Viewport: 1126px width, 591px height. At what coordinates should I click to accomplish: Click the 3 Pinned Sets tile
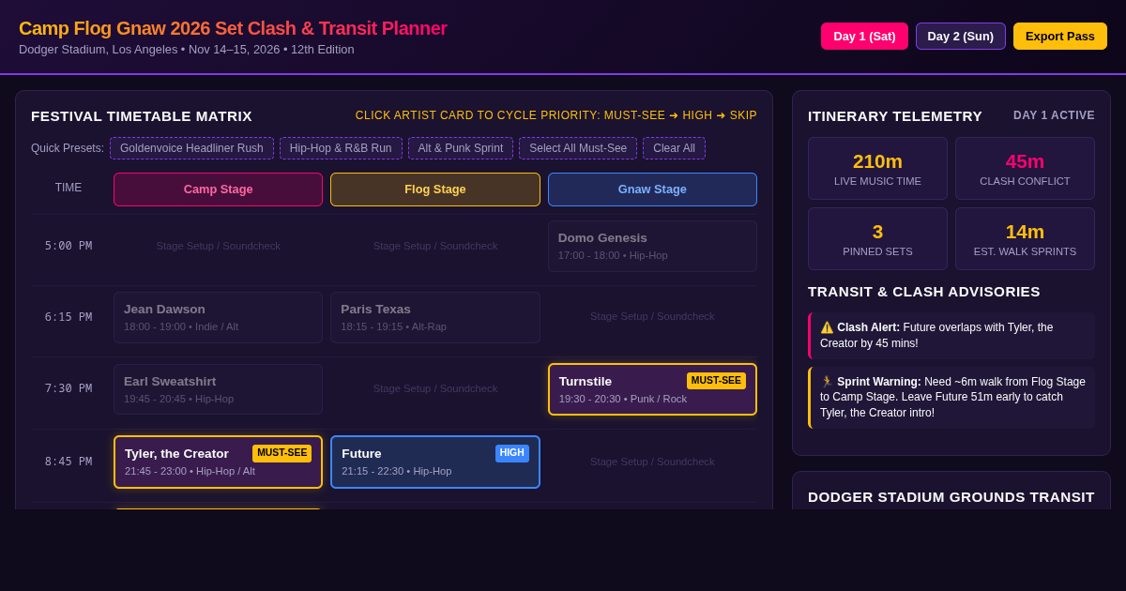pos(877,239)
